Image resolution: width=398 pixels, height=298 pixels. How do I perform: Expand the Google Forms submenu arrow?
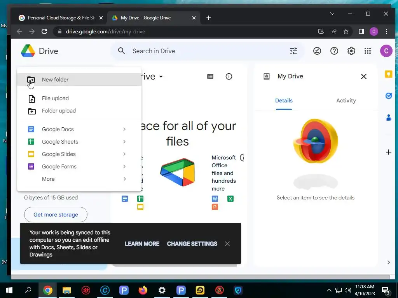pos(124,166)
